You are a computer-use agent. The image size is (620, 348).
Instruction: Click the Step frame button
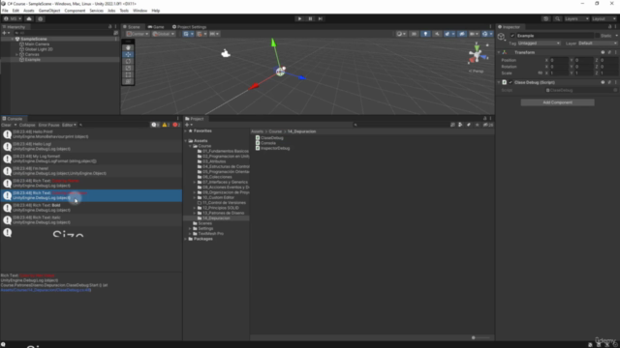pyautogui.click(x=321, y=18)
